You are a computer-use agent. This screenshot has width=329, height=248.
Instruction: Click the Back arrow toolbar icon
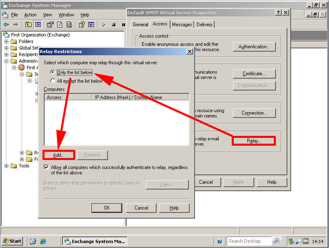pyautogui.click(x=6, y=25)
